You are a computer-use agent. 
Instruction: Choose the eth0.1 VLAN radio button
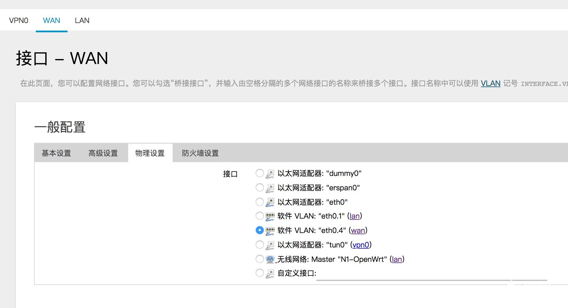(x=260, y=216)
